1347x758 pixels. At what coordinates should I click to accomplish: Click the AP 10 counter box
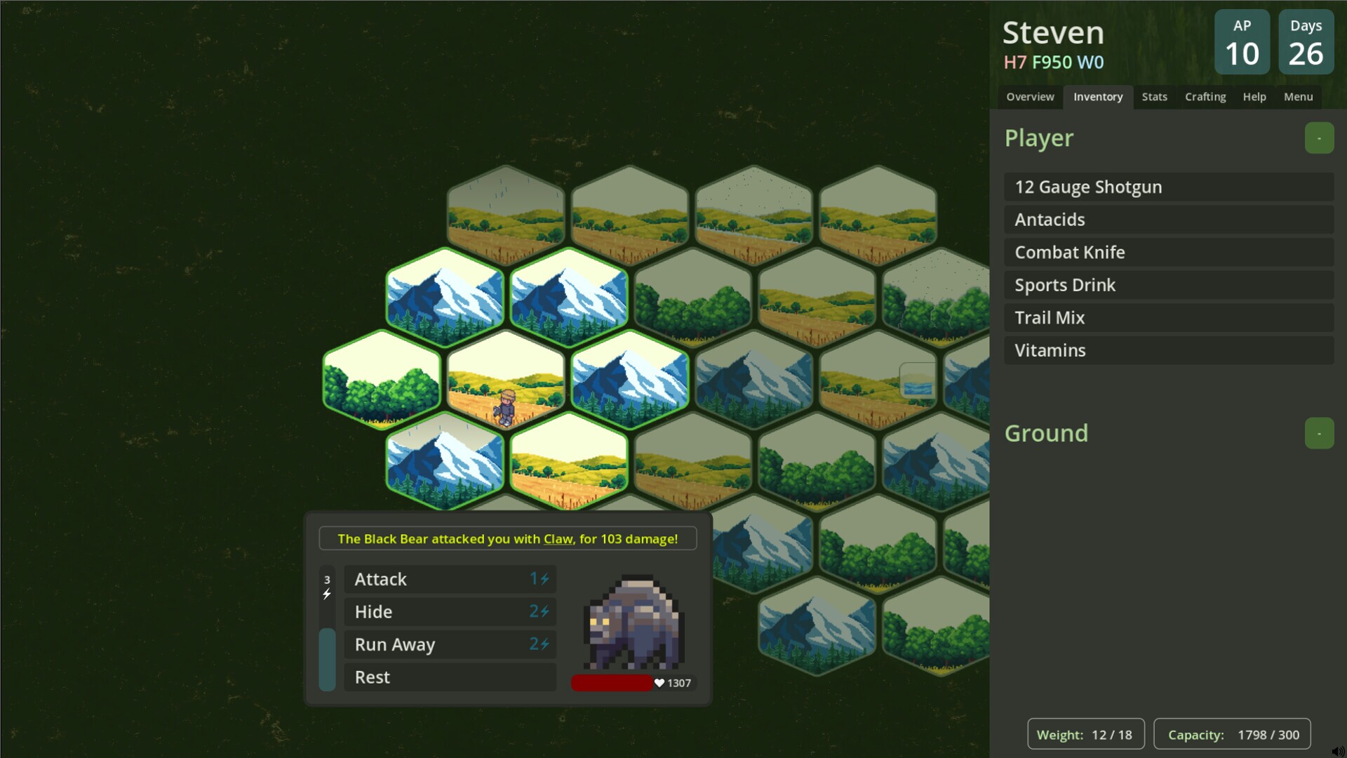click(1241, 42)
